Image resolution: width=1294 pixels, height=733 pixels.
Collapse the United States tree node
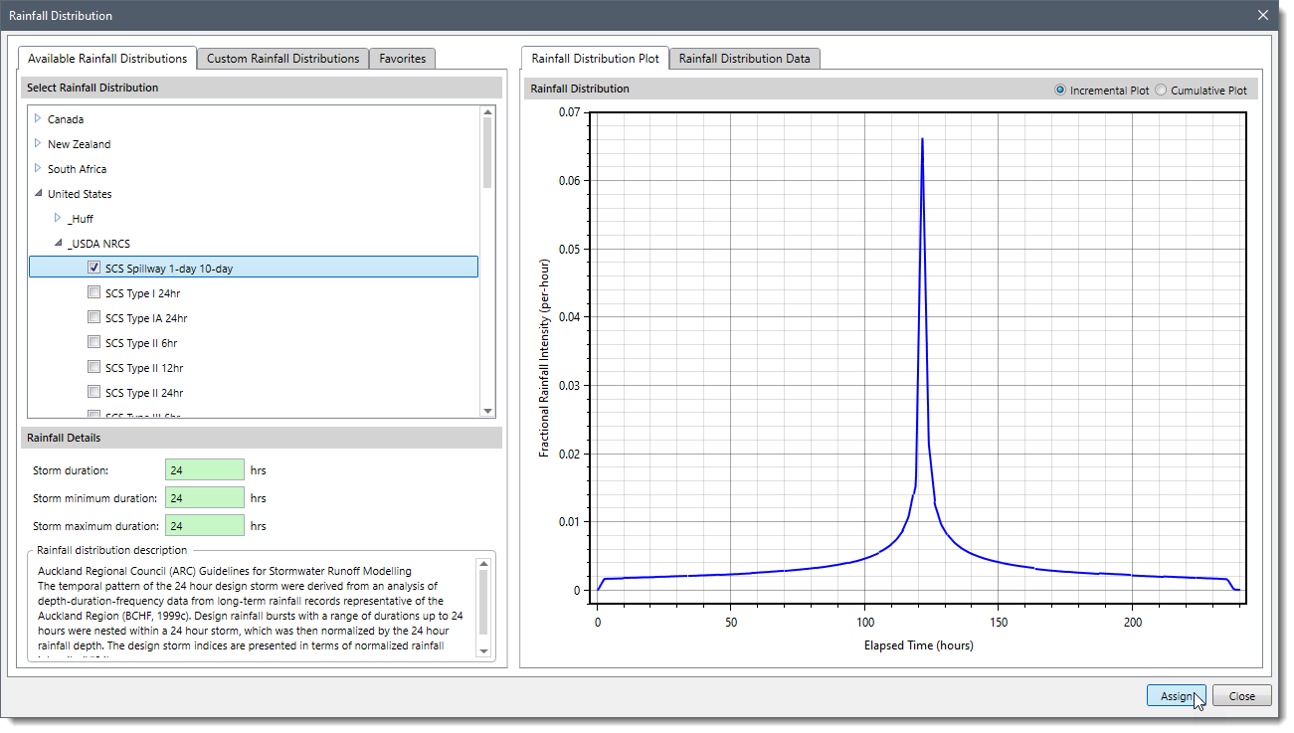pos(38,194)
